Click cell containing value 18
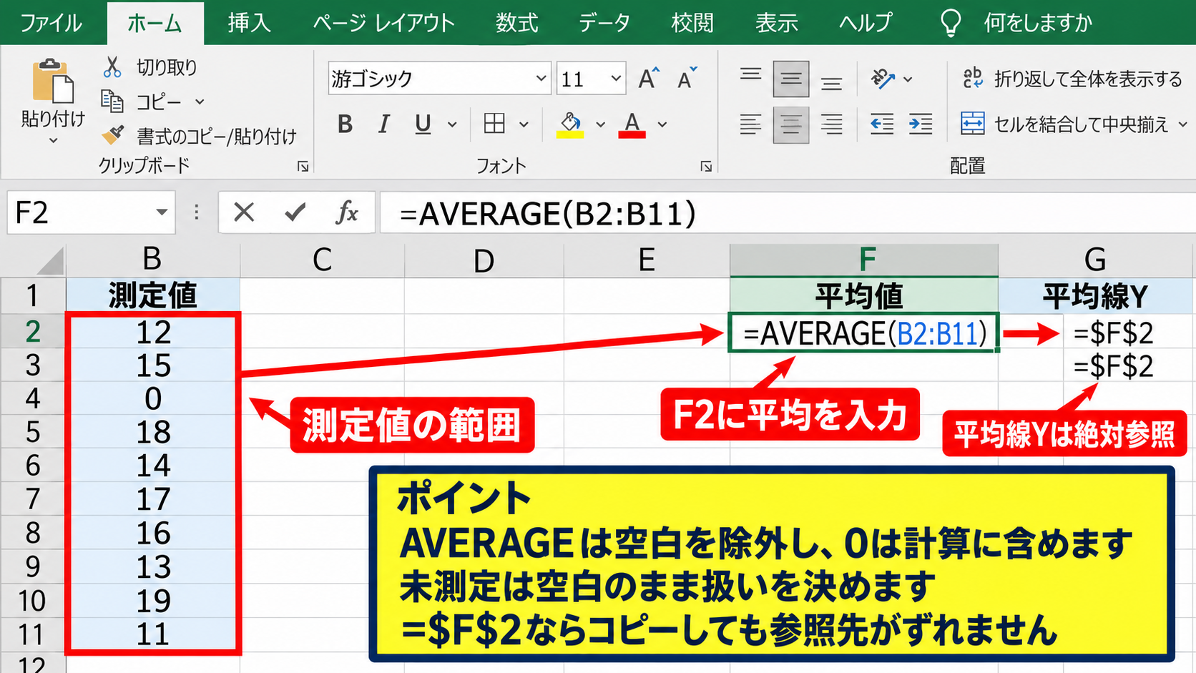The height and width of the screenshot is (673, 1196). click(152, 432)
